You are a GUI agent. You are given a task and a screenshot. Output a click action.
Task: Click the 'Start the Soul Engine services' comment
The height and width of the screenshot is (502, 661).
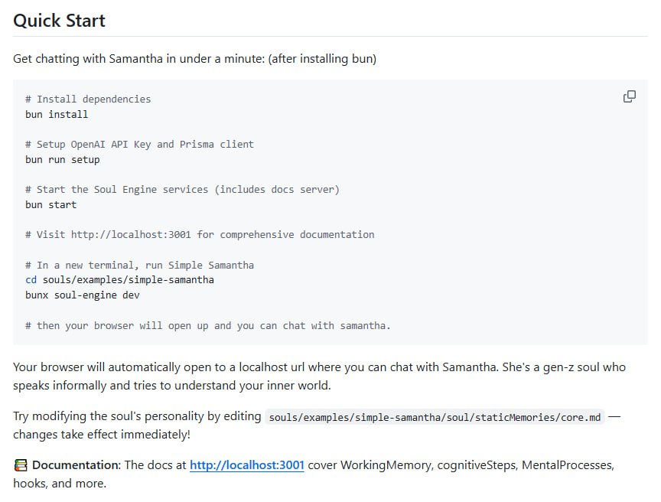coord(182,189)
